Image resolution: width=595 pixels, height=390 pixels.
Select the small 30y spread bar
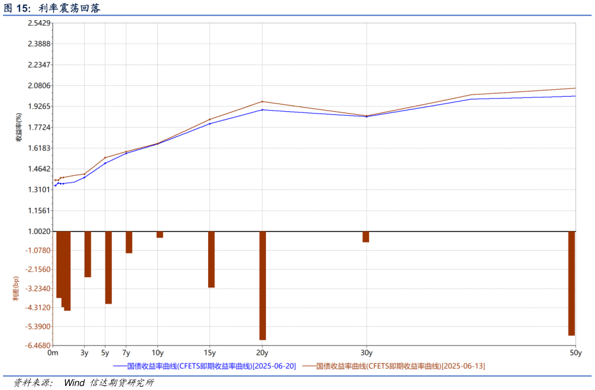[366, 237]
